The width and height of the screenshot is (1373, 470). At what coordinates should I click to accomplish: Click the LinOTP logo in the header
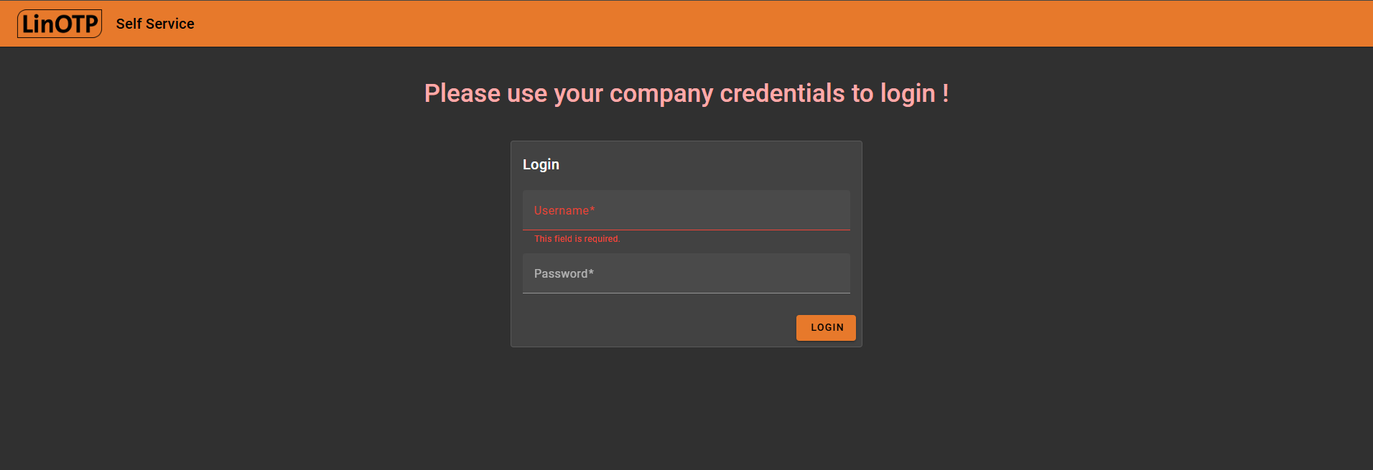60,24
